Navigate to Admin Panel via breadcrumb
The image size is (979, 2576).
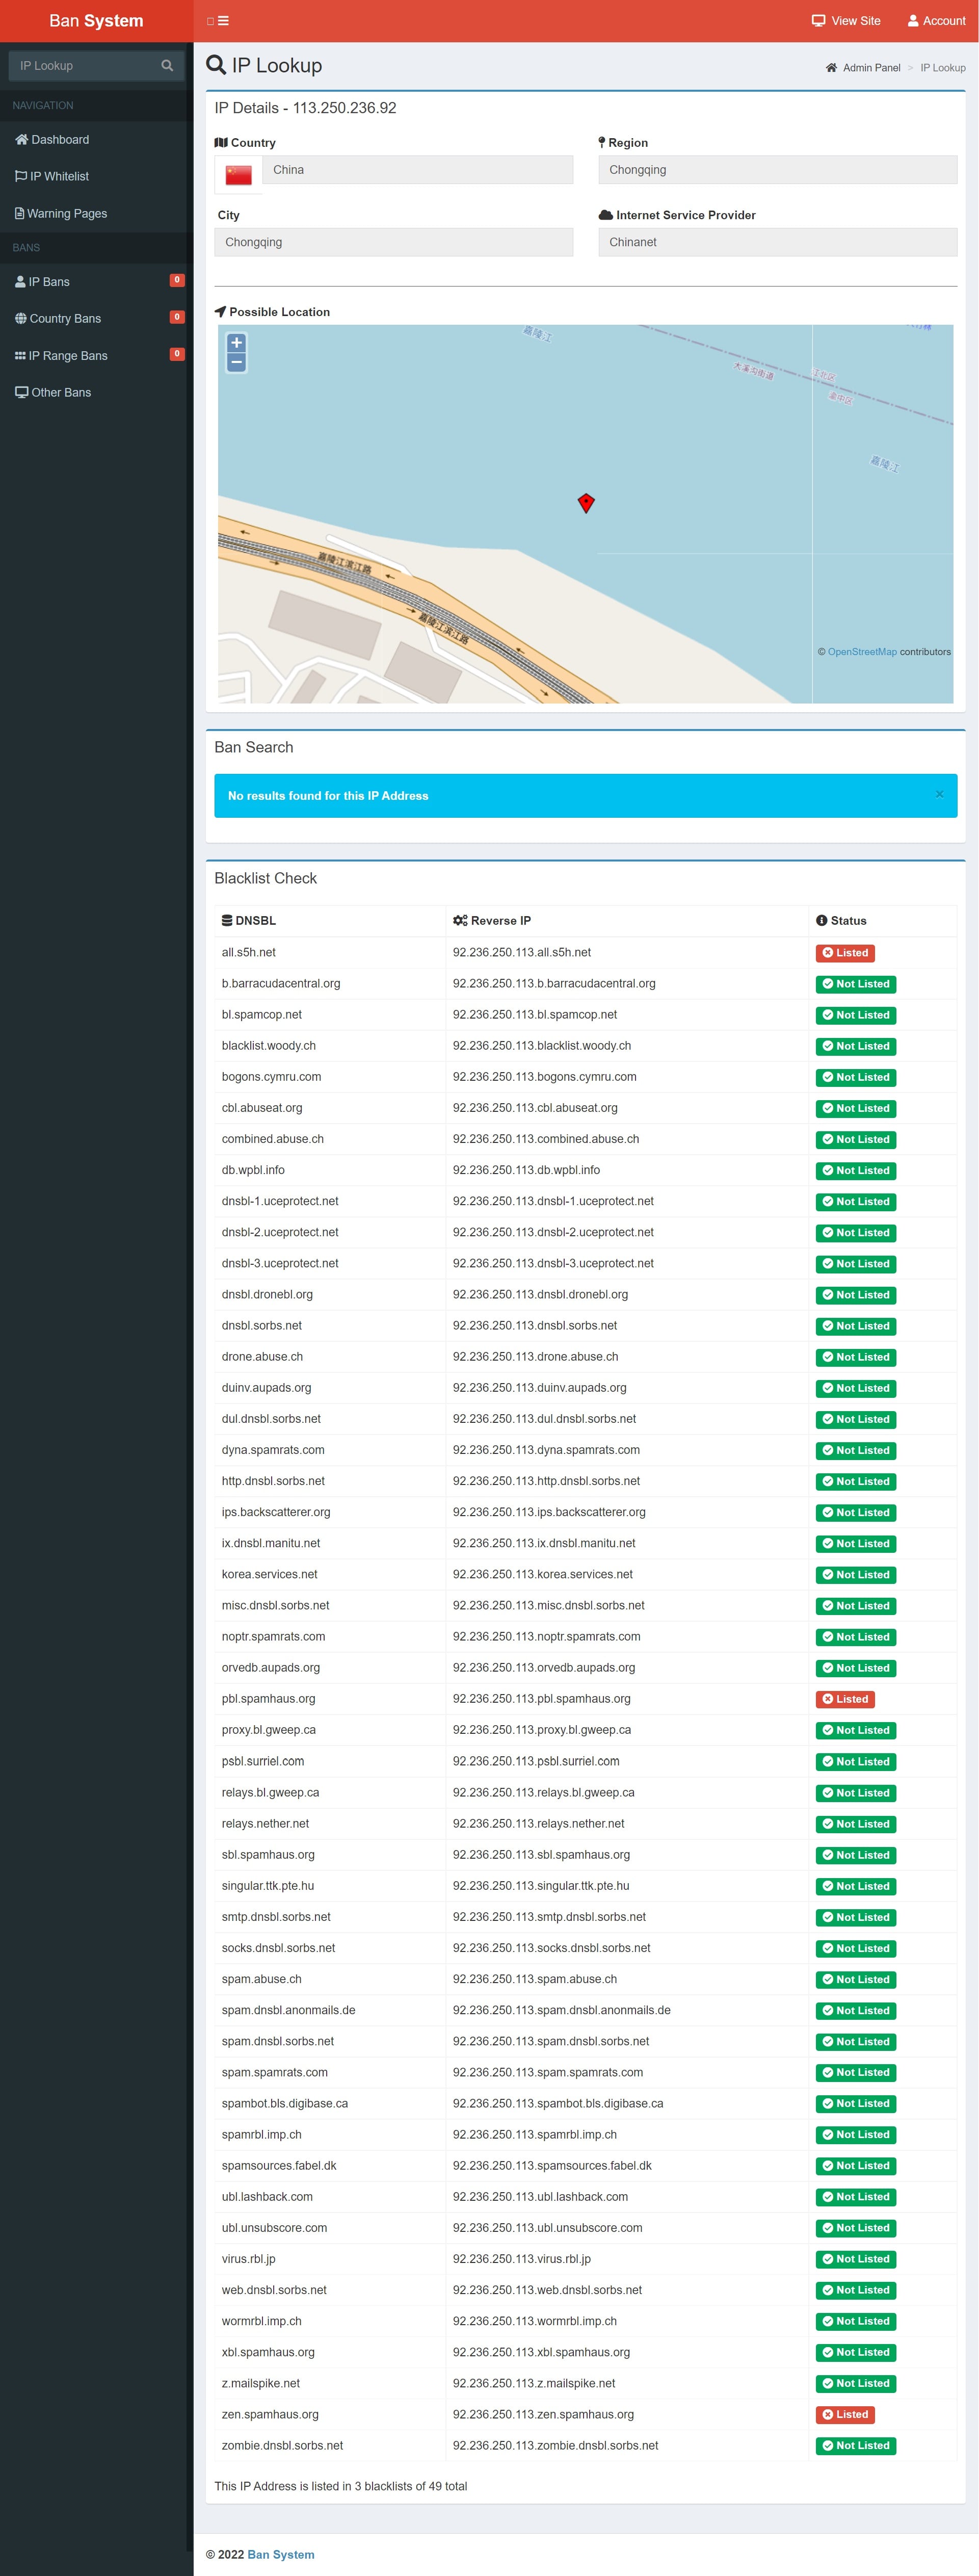[x=871, y=67]
